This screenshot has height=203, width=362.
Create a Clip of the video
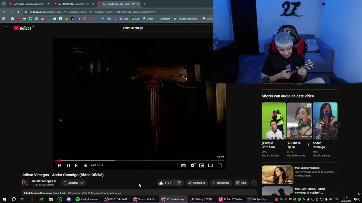(241, 183)
